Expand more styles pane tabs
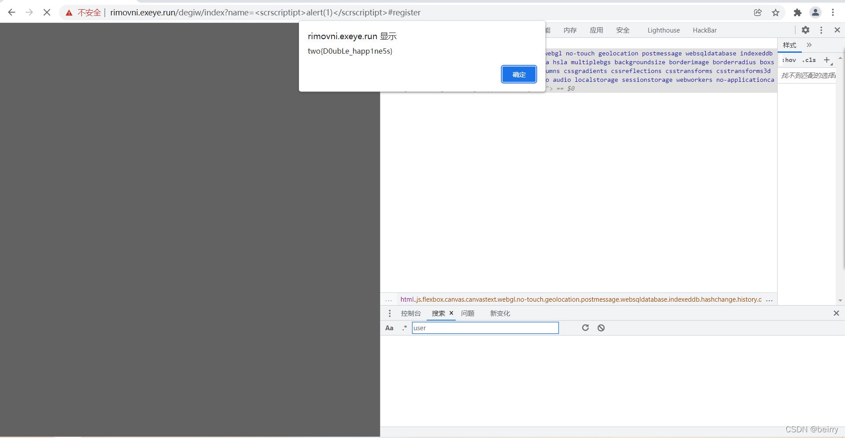 click(x=809, y=45)
